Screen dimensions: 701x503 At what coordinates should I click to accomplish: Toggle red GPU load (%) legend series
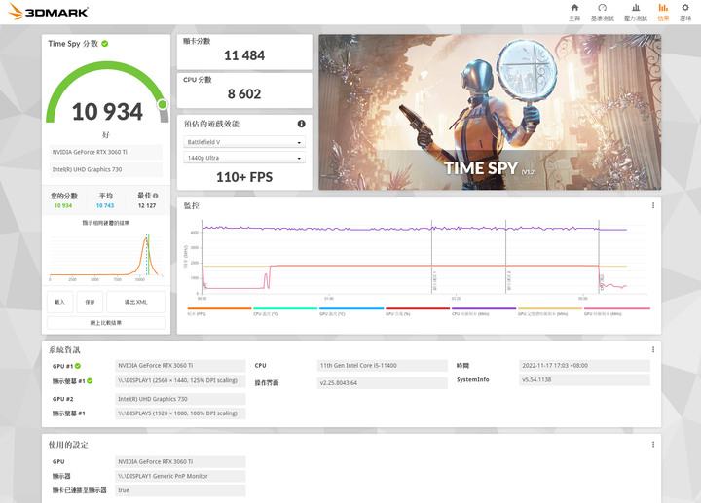pos(418,311)
